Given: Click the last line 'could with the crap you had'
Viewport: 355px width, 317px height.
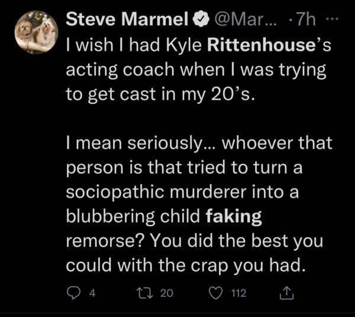Looking at the screenshot, I should tap(186, 266).
